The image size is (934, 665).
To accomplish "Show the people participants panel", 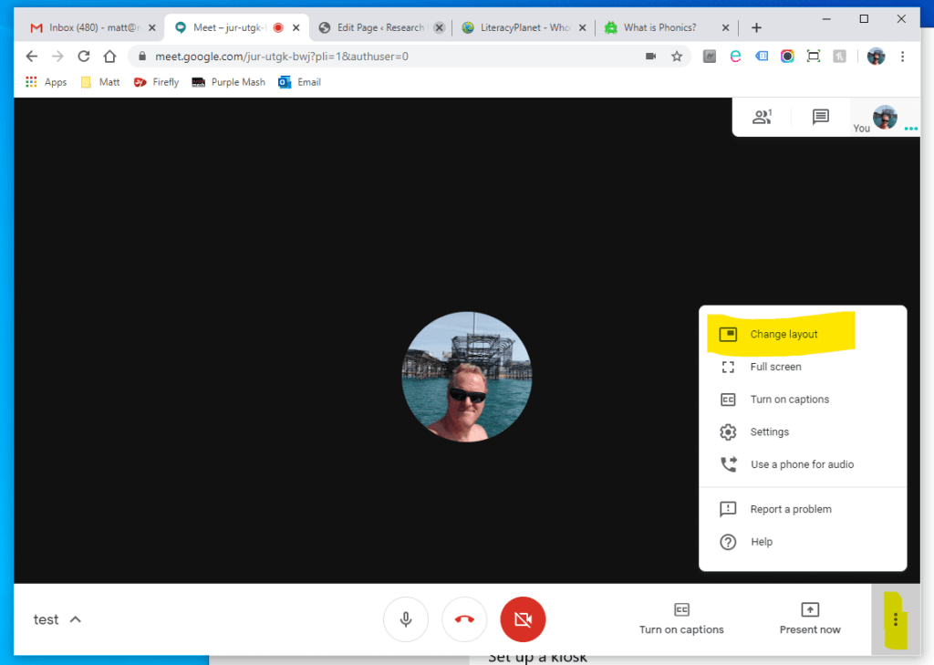I will tap(762, 117).
